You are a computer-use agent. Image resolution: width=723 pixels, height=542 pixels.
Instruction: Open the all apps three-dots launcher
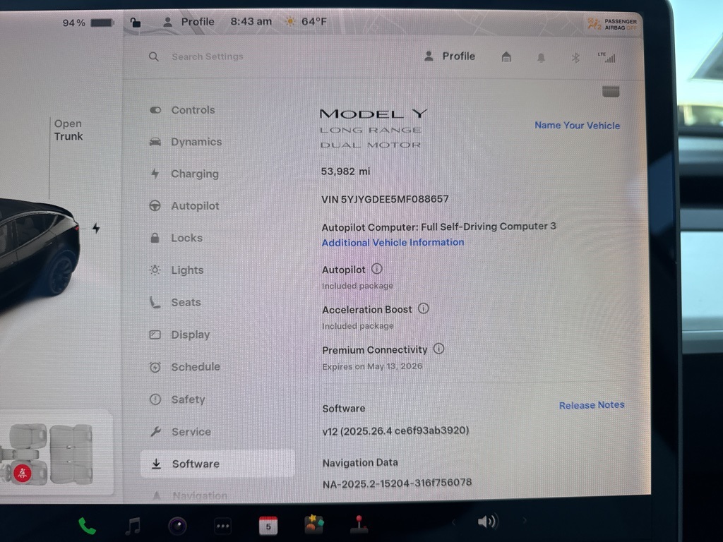[x=222, y=526]
